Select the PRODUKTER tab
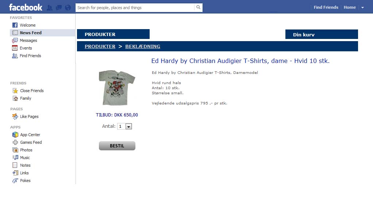 [113, 34]
